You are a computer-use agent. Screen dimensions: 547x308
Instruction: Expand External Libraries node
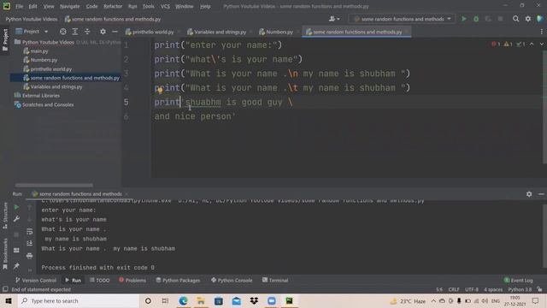coord(40,96)
